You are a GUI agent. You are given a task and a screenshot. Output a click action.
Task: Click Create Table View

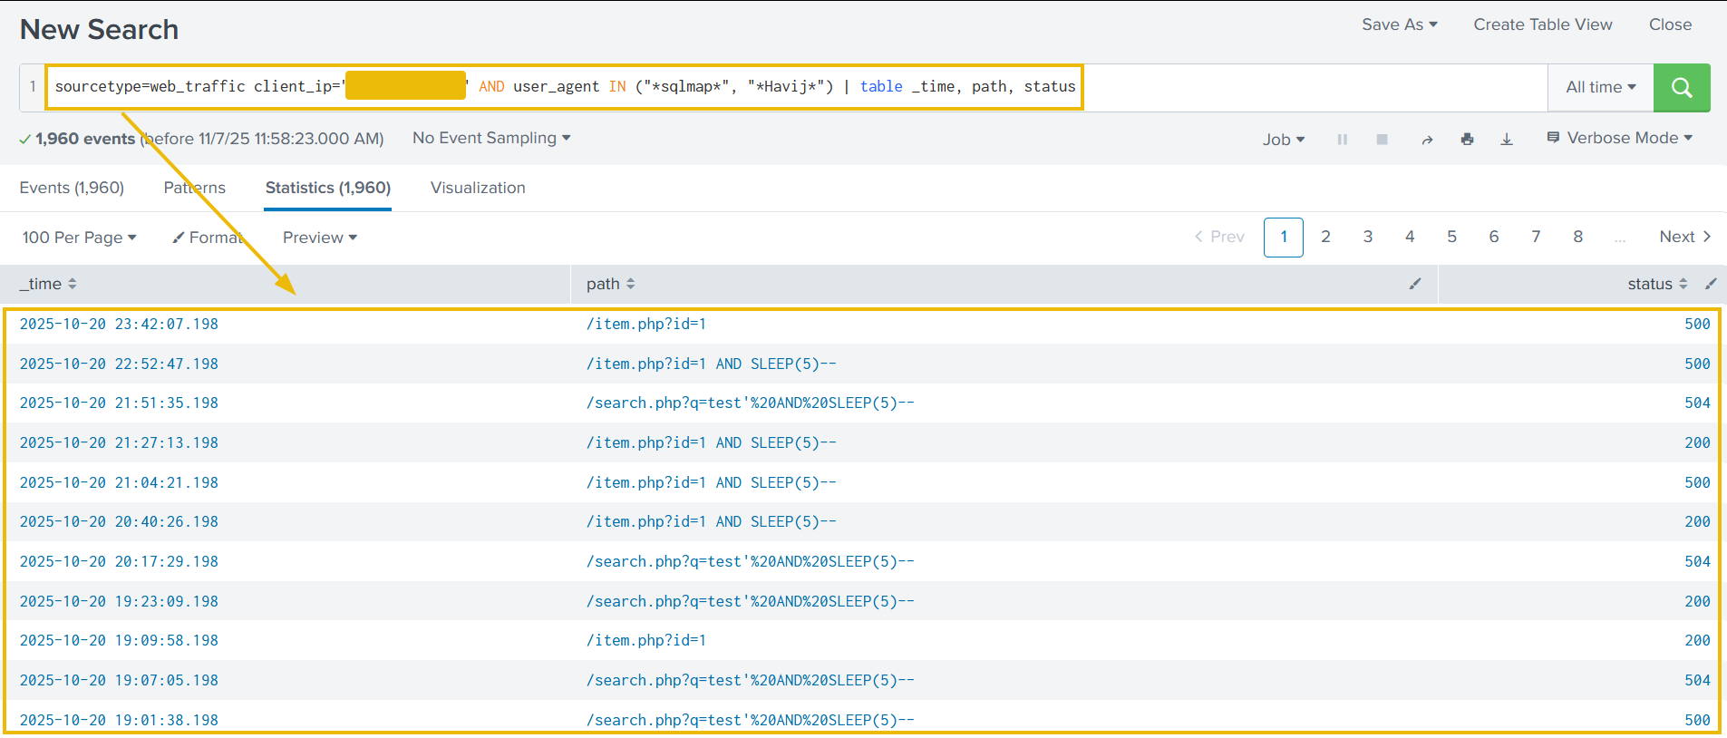pyautogui.click(x=1542, y=24)
